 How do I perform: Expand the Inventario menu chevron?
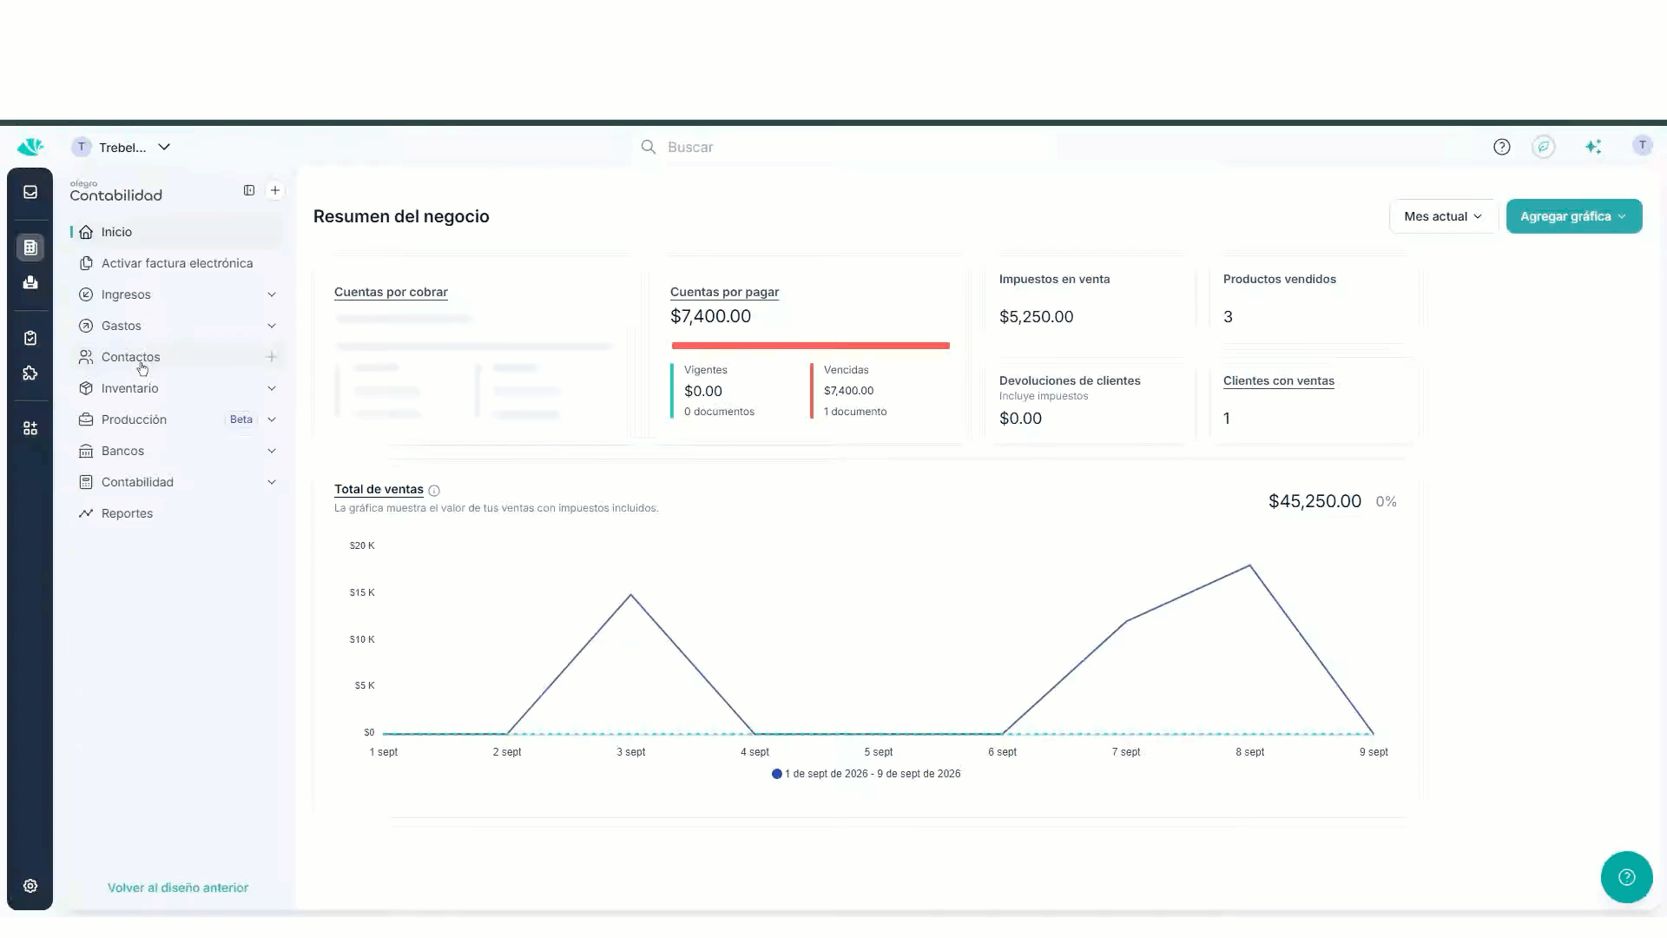point(272,388)
